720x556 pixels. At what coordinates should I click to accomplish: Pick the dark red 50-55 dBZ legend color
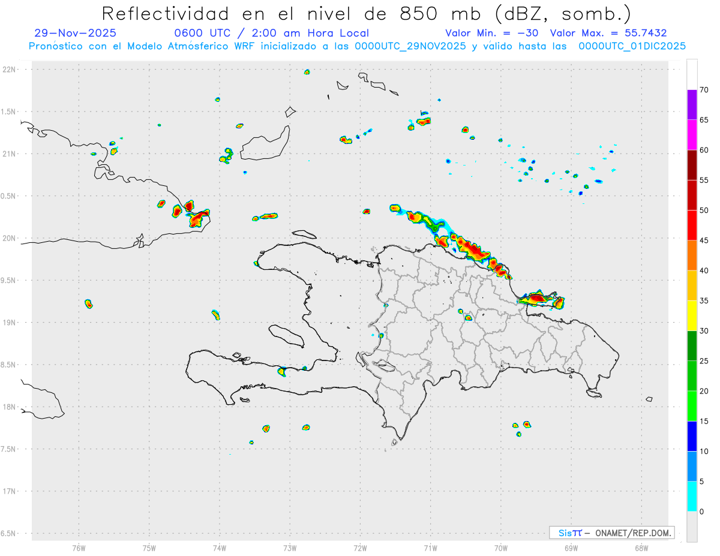692,195
